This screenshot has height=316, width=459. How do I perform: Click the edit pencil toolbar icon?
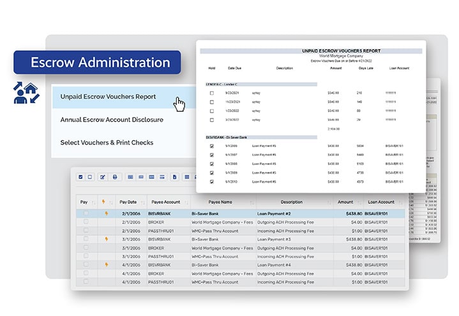click(103, 177)
